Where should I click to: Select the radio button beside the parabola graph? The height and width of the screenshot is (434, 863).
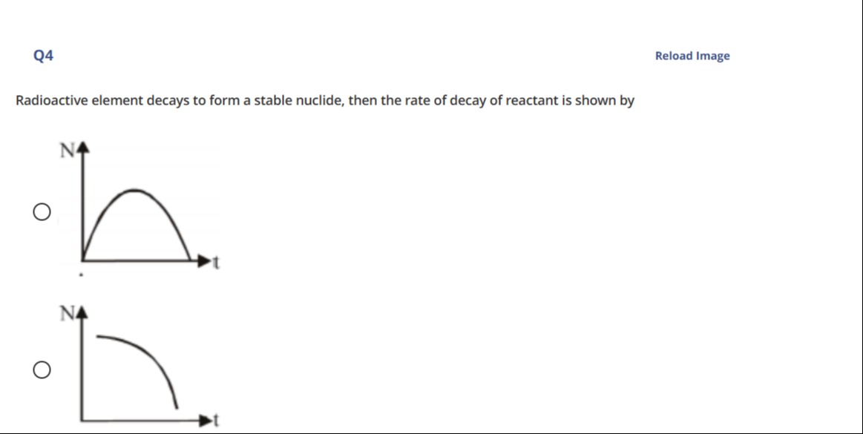click(x=42, y=211)
